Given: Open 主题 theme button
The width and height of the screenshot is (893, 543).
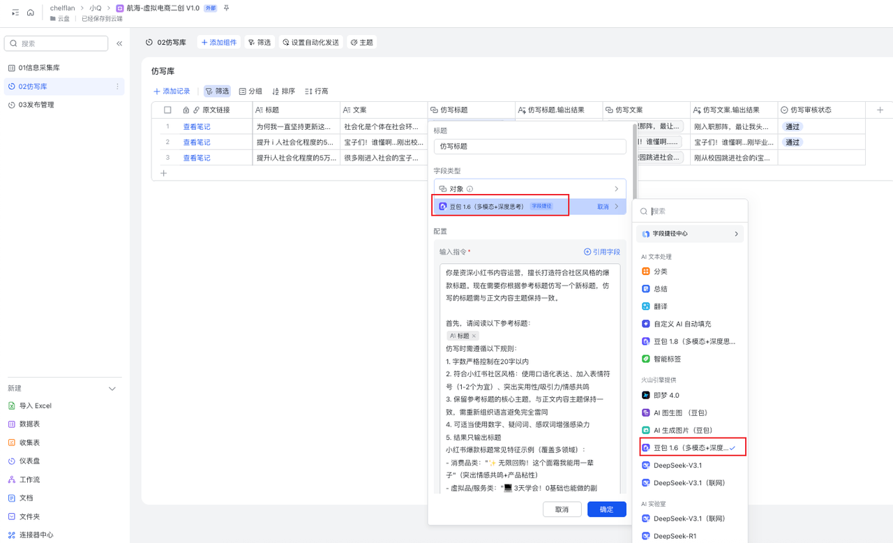Looking at the screenshot, I should pyautogui.click(x=361, y=43).
